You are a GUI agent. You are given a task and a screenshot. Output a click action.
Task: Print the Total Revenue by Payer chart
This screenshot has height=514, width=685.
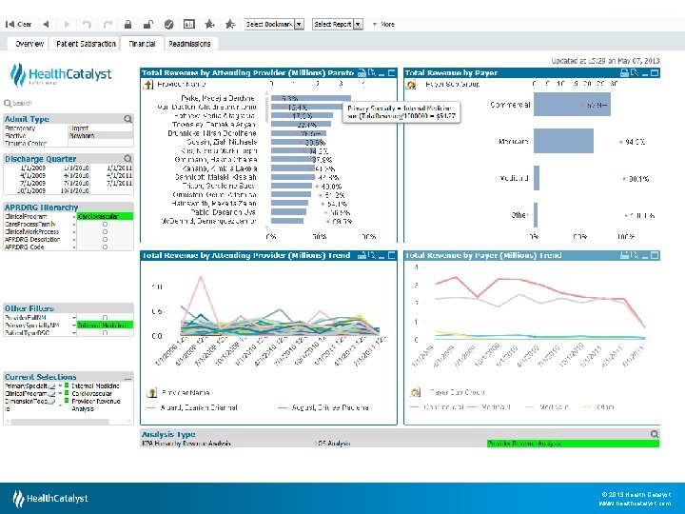point(625,73)
